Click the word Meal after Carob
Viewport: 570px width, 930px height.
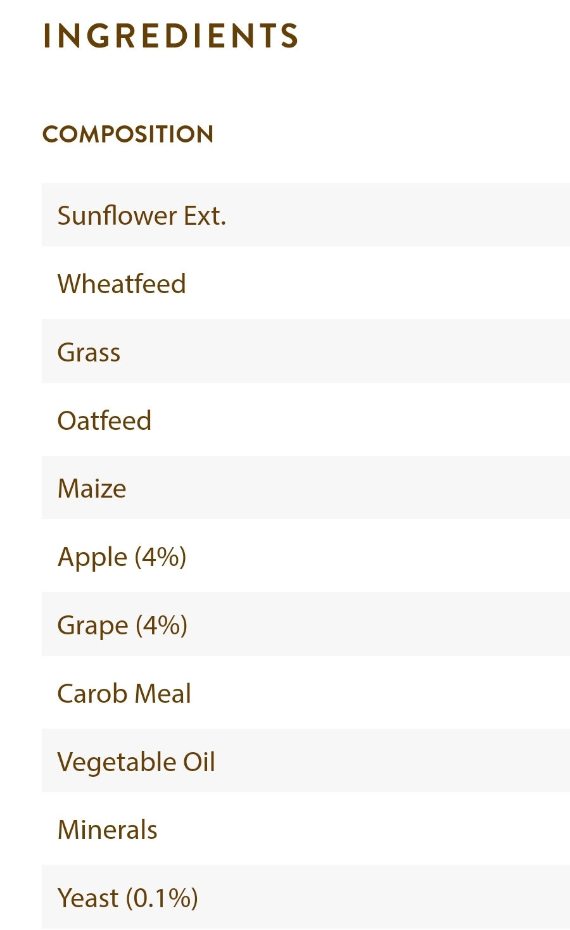click(163, 694)
